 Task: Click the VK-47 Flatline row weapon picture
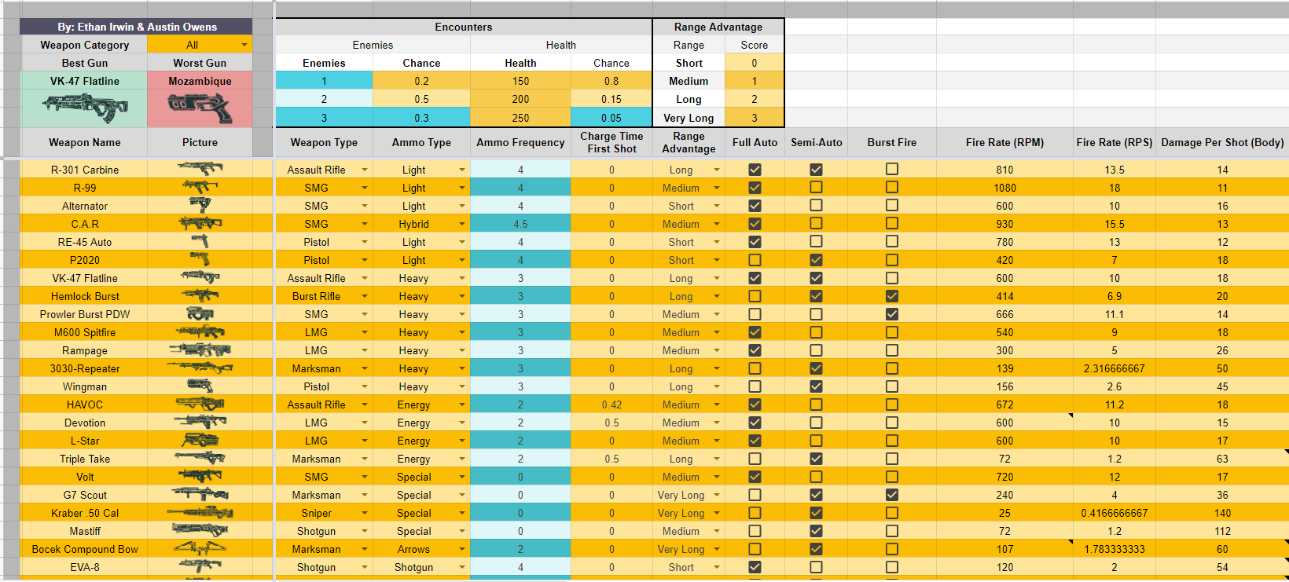(200, 276)
